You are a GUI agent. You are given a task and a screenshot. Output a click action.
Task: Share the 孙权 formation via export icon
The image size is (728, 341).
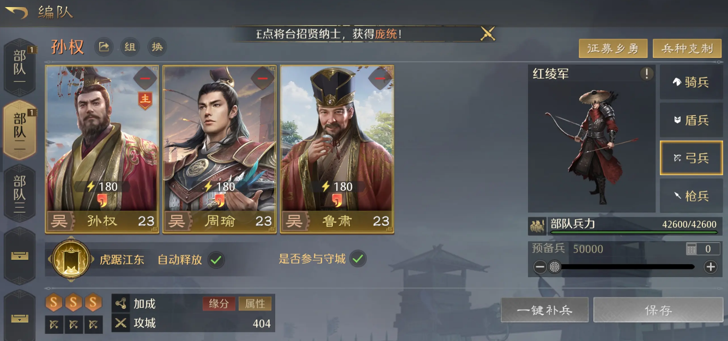tap(104, 47)
